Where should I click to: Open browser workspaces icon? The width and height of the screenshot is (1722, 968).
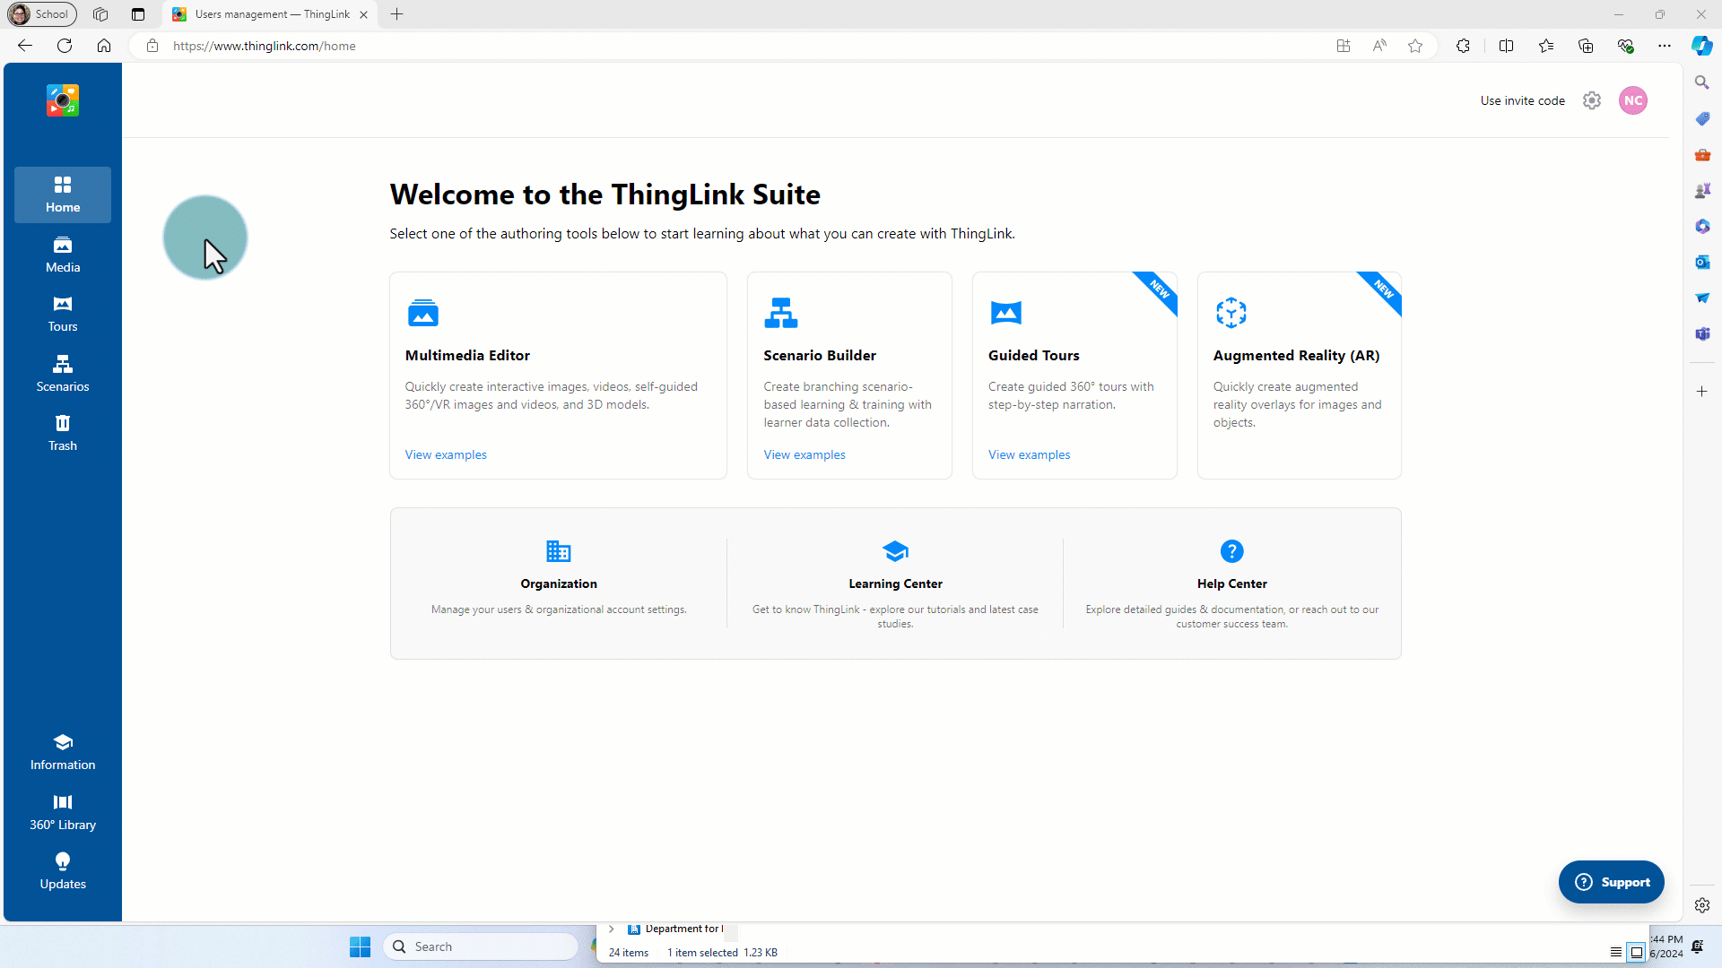point(100,14)
